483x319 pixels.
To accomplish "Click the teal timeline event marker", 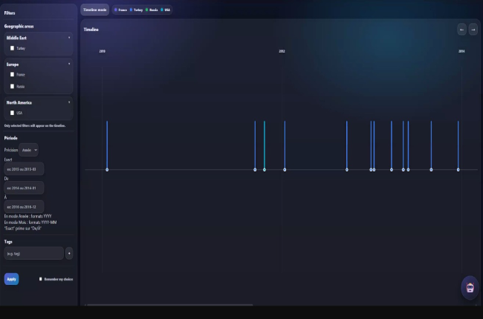I will tap(264, 170).
